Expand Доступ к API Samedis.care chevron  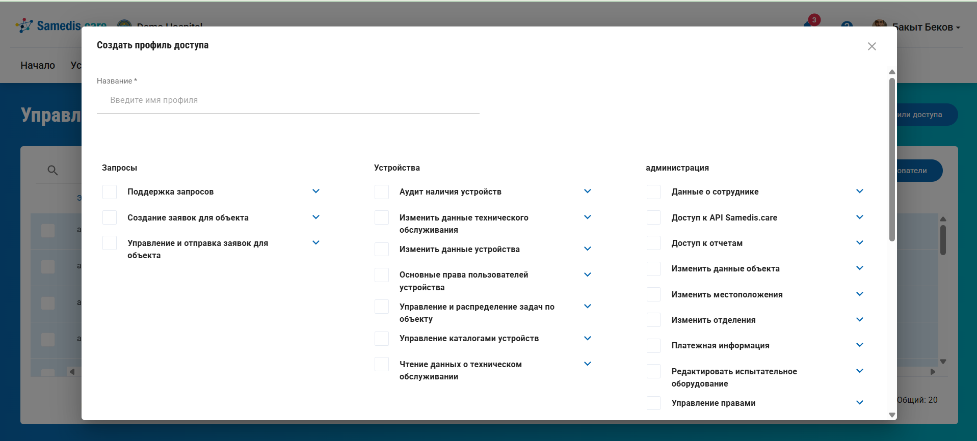pos(860,217)
